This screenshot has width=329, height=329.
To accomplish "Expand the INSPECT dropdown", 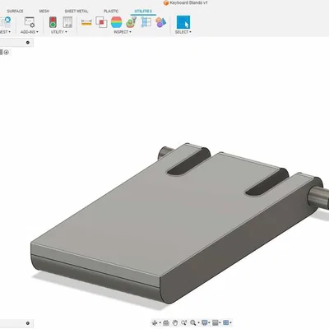I will coord(123,32).
